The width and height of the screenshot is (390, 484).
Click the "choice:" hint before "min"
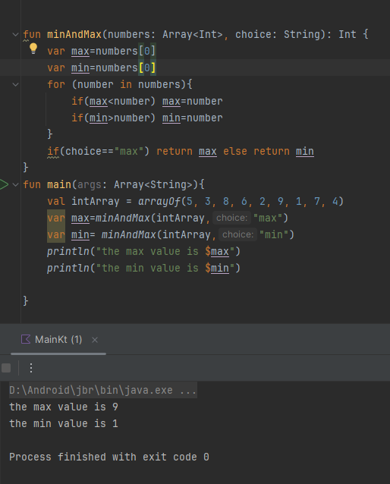click(x=237, y=234)
